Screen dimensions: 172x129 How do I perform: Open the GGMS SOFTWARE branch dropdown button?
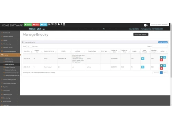(141, 34)
